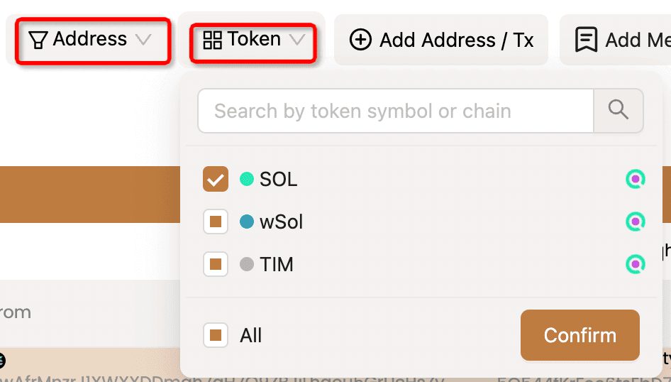Image resolution: width=671 pixels, height=382 pixels.
Task: Check the TIM token checkbox
Action: [x=216, y=265]
